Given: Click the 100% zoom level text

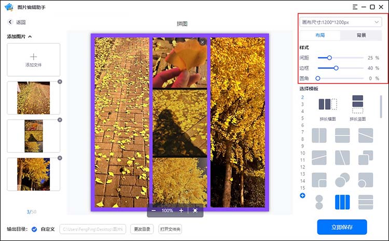Looking at the screenshot, I should (167, 210).
